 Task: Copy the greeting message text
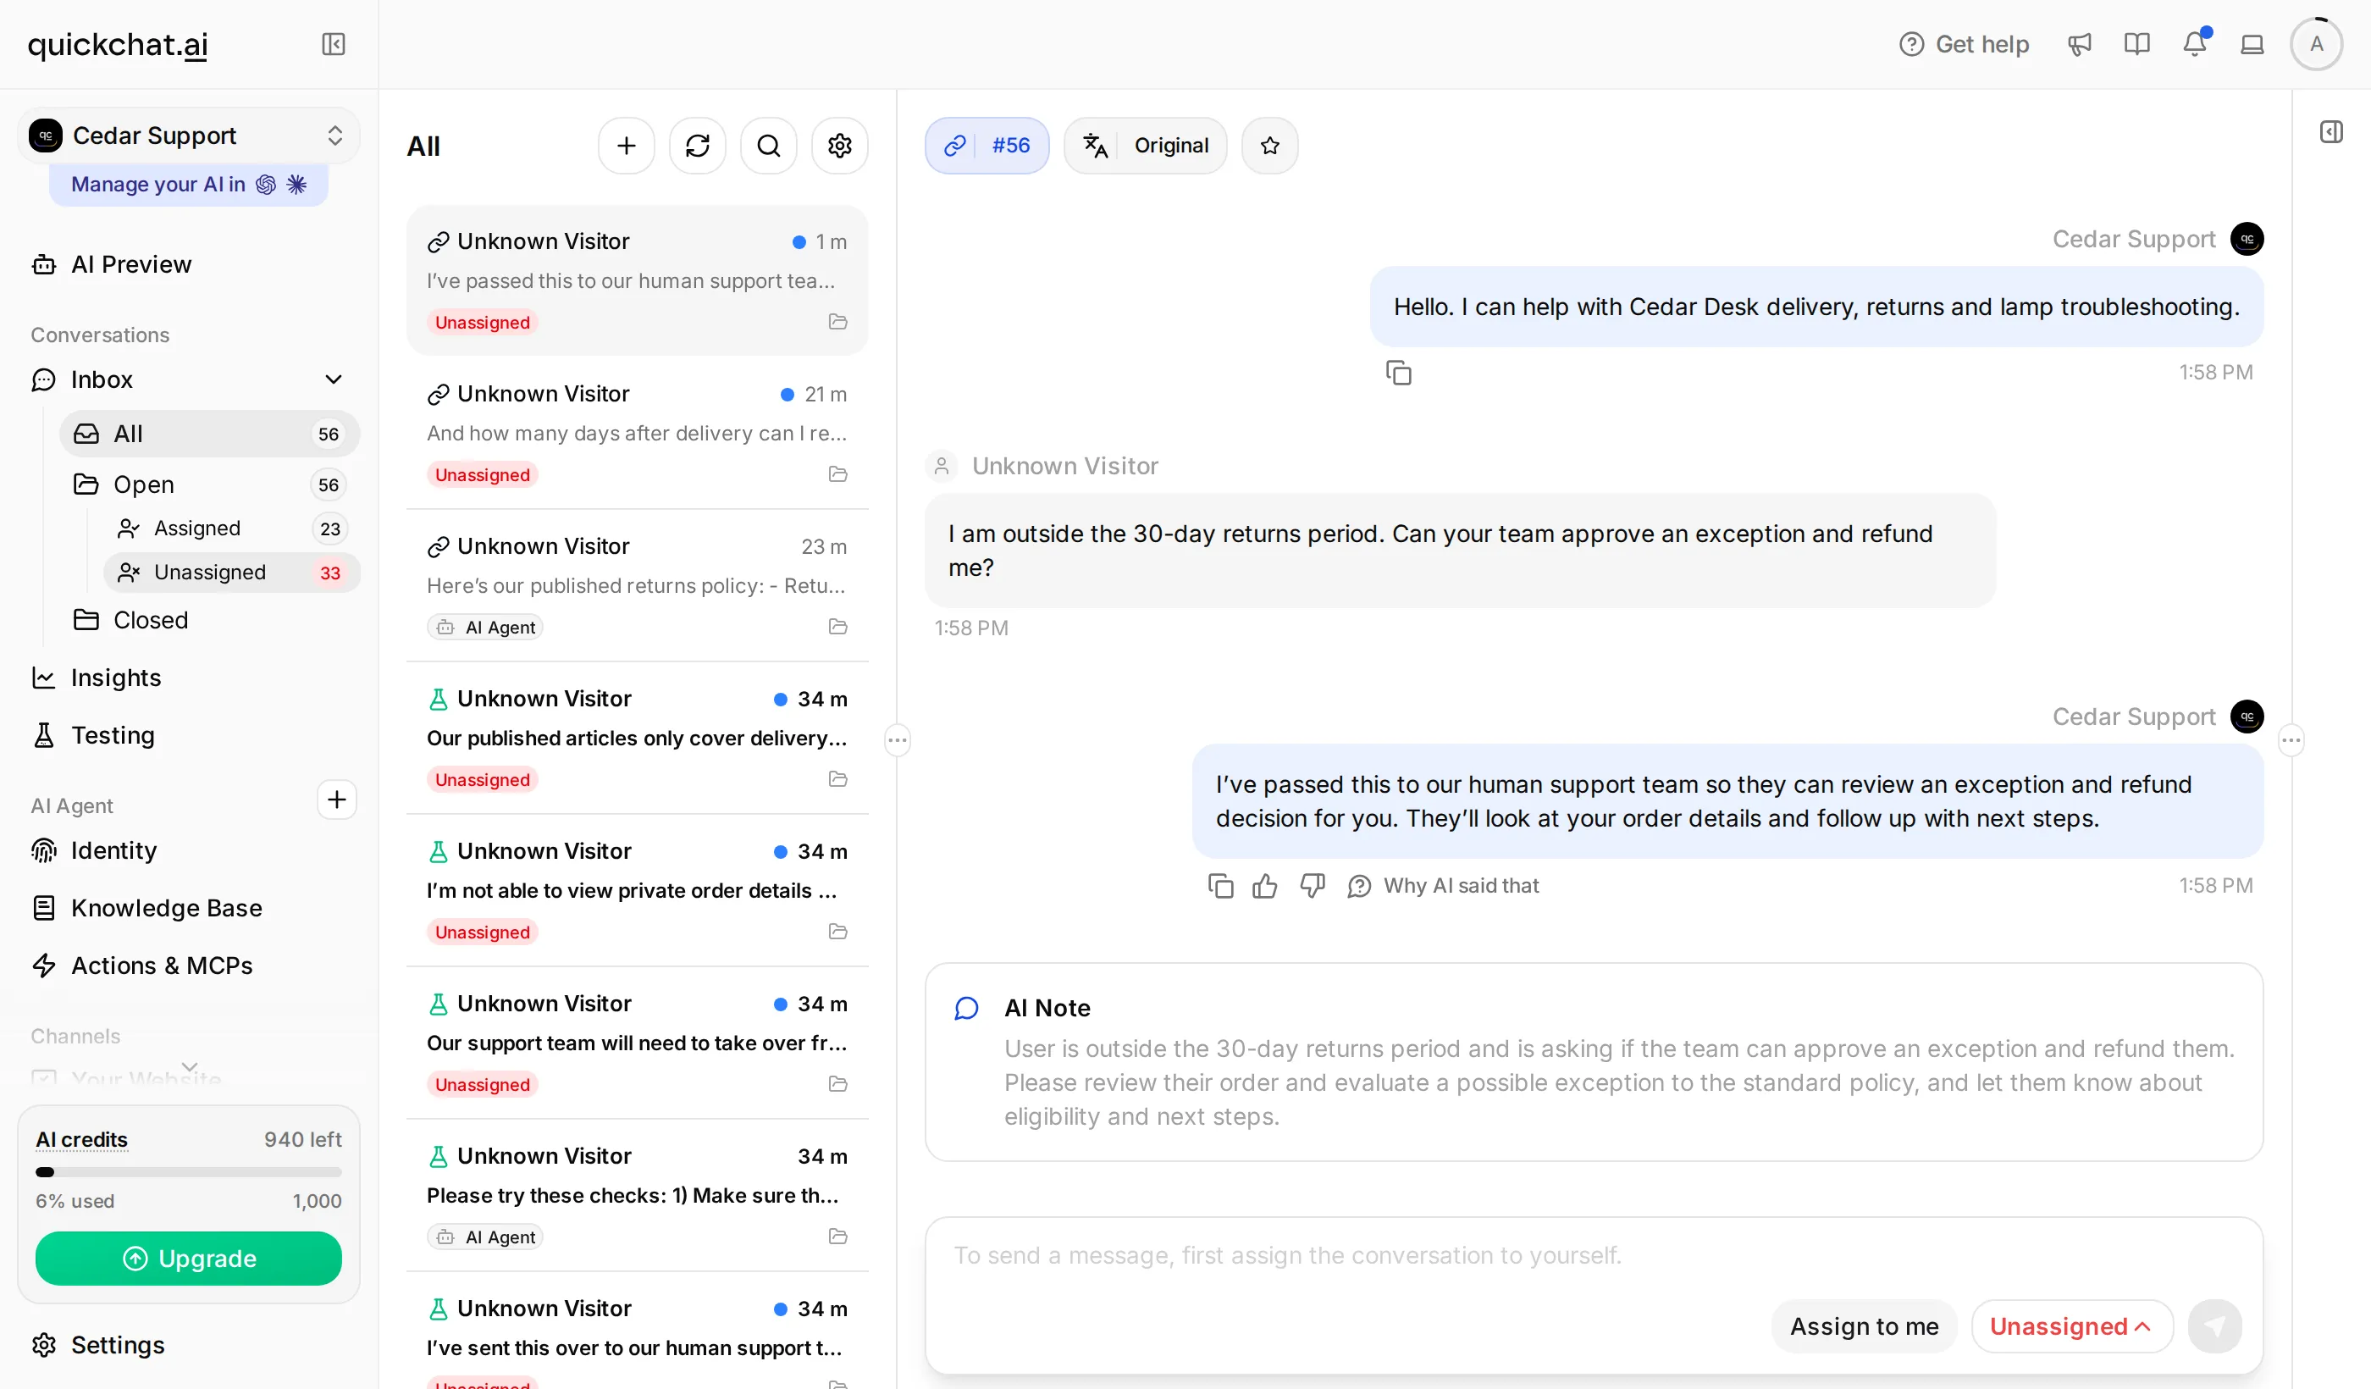[1398, 374]
